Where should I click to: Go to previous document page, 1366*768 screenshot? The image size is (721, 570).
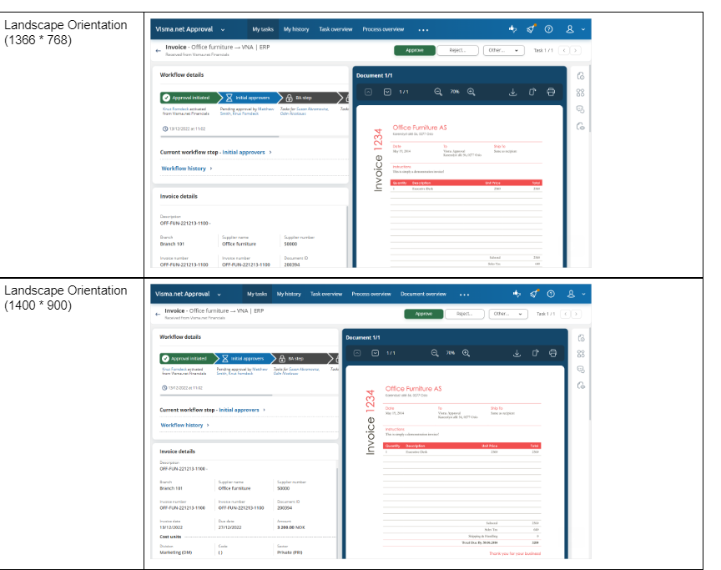tap(368, 92)
